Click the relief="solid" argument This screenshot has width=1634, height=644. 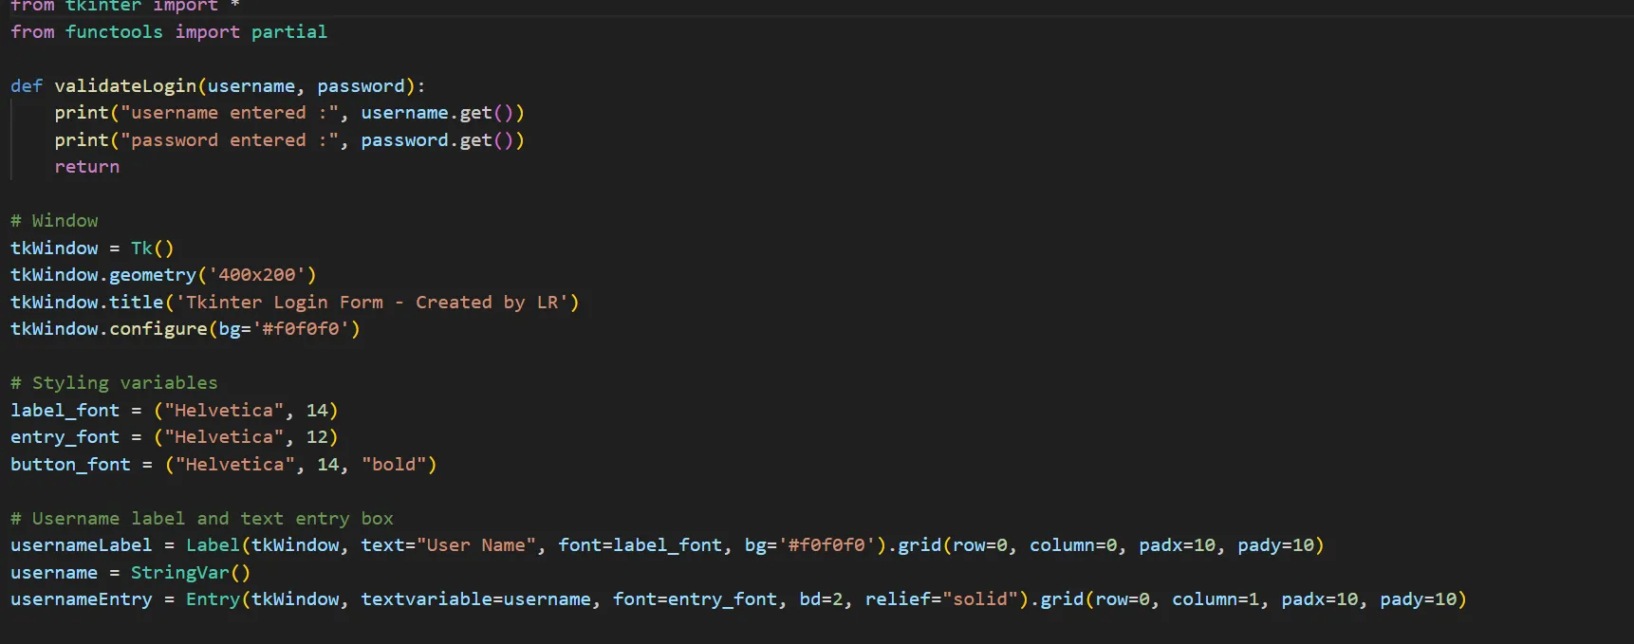947,599
